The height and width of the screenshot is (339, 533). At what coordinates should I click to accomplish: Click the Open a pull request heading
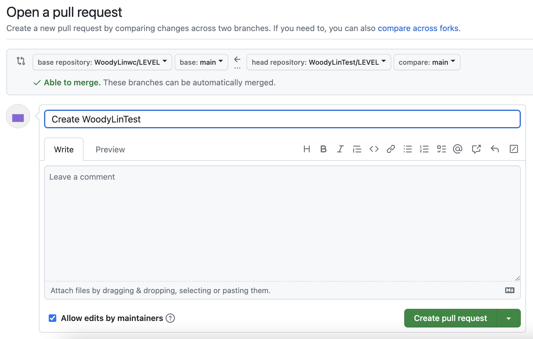coord(64,12)
